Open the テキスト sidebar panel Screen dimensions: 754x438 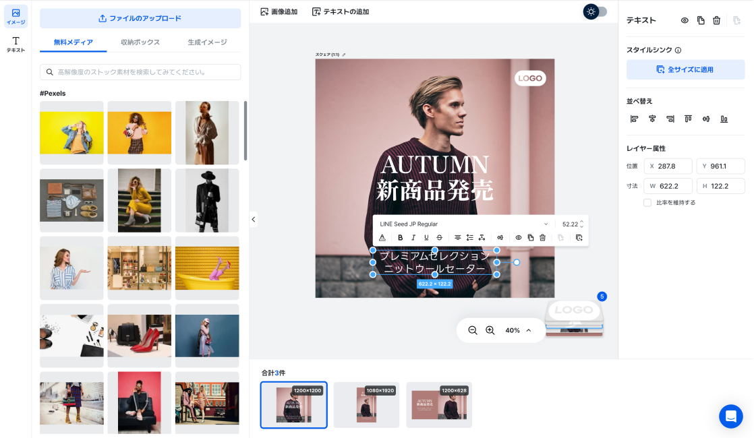pos(16,44)
